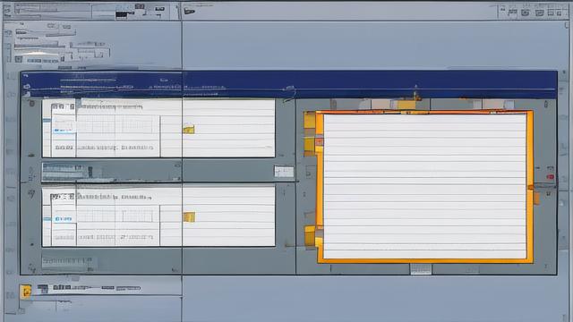Click the small icon inside the blue header

[x=27, y=87]
